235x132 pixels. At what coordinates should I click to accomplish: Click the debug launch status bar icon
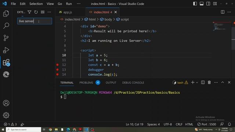[x=22, y=124]
